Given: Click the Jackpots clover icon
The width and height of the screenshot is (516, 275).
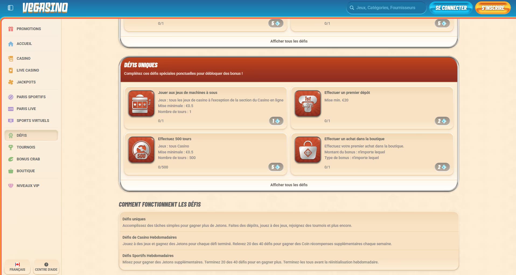Looking at the screenshot, I should pyautogui.click(x=11, y=82).
